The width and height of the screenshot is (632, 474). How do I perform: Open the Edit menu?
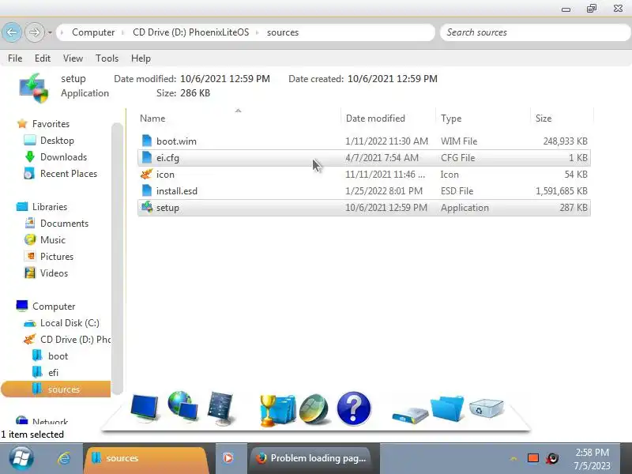(43, 58)
